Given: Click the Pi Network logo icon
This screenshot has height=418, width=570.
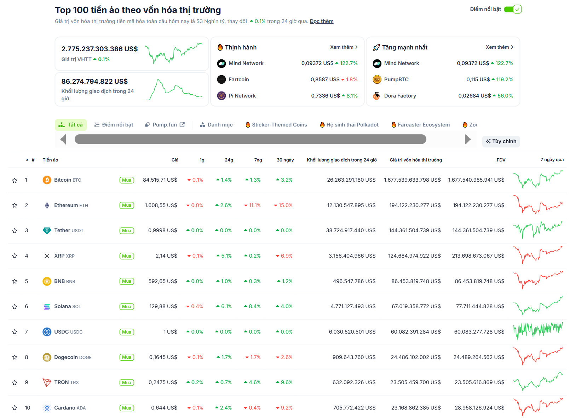Looking at the screenshot, I should point(221,96).
